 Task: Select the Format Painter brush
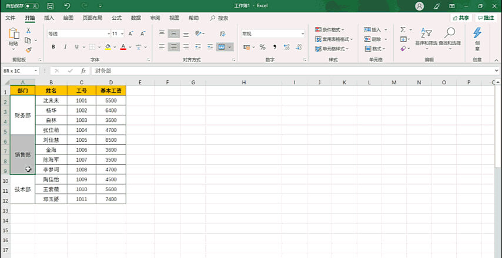pyautogui.click(x=28, y=50)
